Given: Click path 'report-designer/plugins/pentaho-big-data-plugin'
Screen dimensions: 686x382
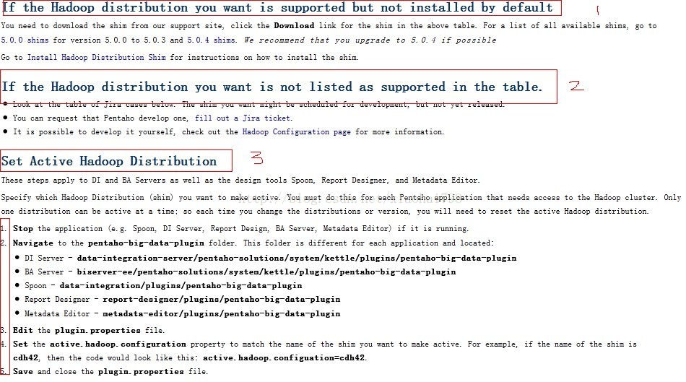Looking at the screenshot, I should (x=222, y=299).
